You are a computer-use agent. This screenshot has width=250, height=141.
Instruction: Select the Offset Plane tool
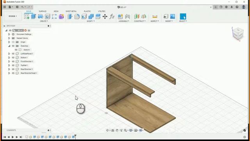pyautogui.click(x=137, y=16)
